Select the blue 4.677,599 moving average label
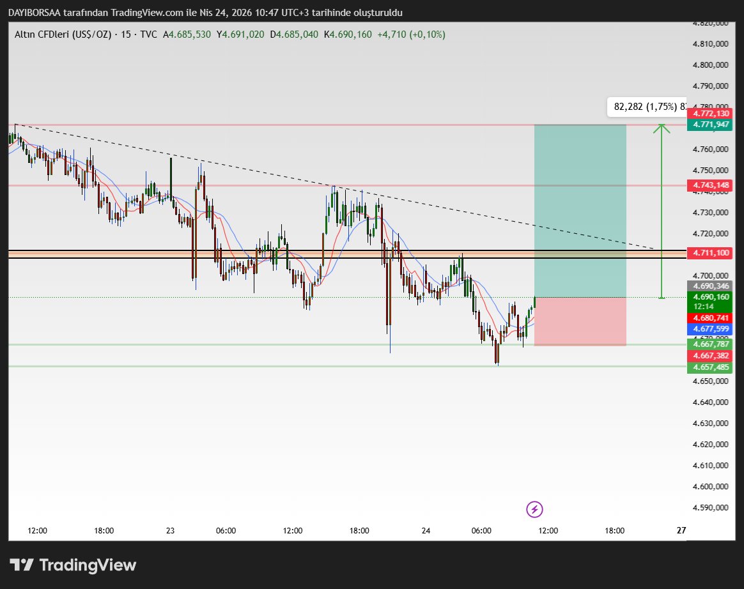 tap(710, 328)
